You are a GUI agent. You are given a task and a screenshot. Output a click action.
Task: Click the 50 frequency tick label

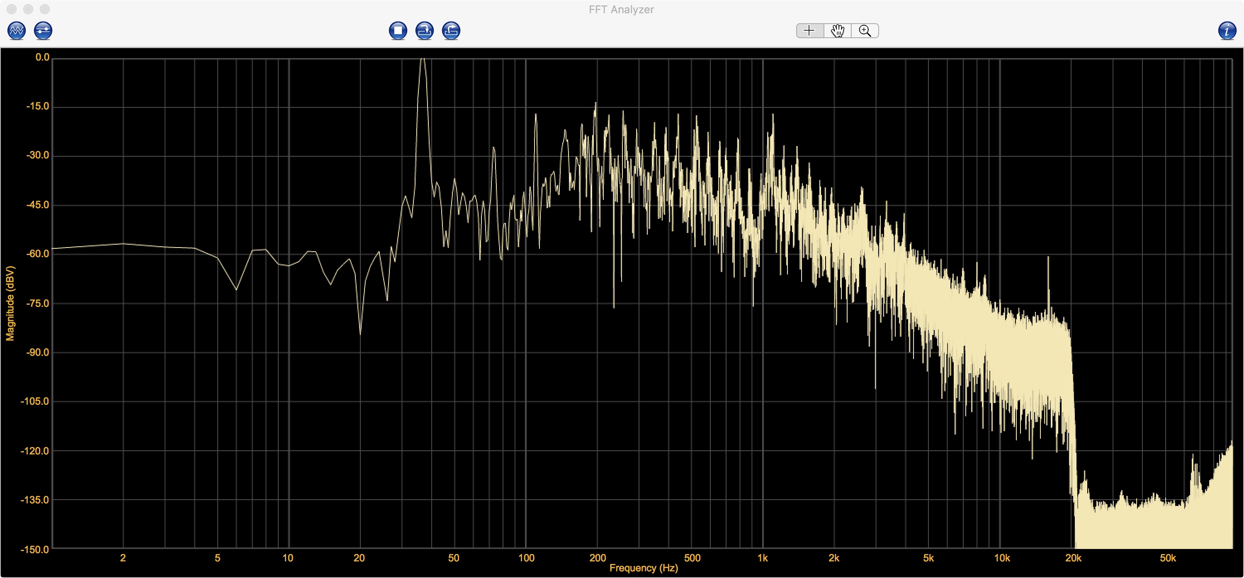coord(454,558)
